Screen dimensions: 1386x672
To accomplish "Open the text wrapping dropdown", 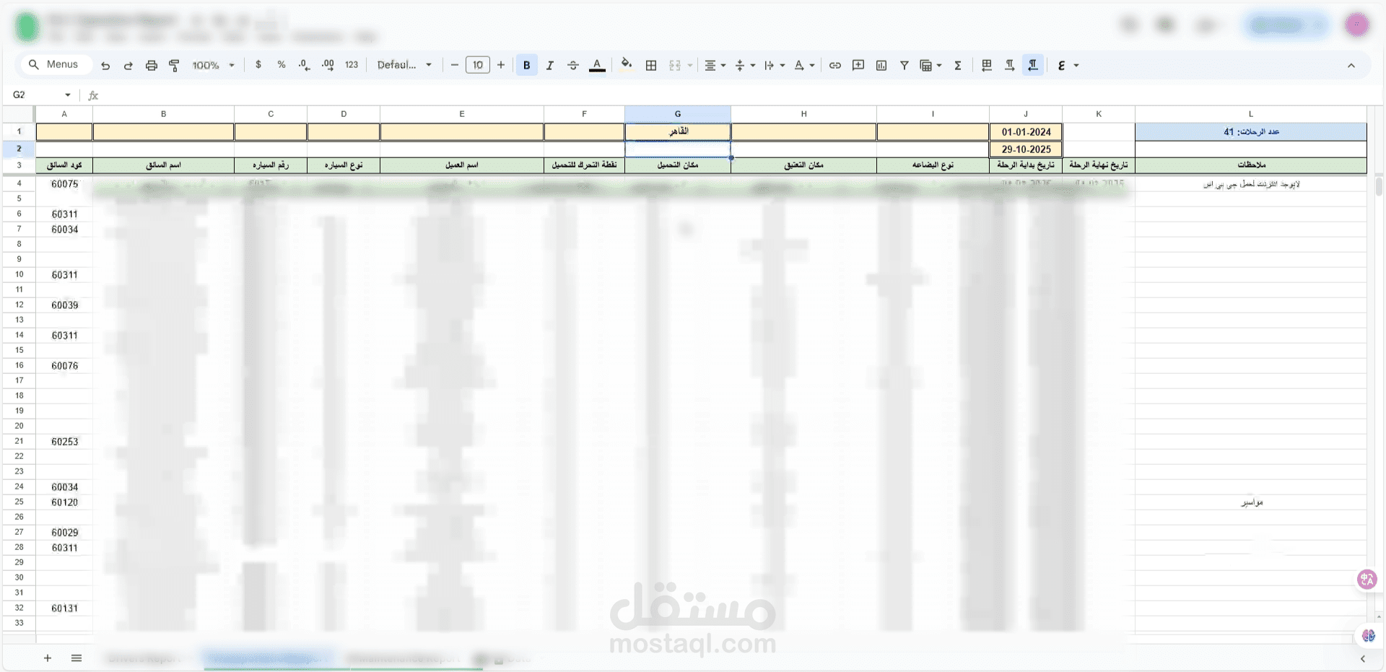I will click(774, 66).
